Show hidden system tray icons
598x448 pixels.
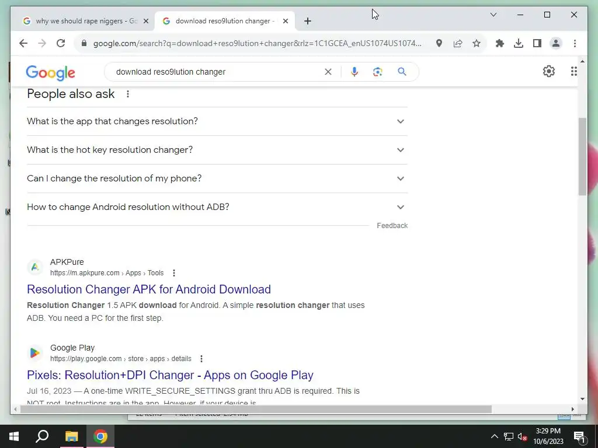494,436
